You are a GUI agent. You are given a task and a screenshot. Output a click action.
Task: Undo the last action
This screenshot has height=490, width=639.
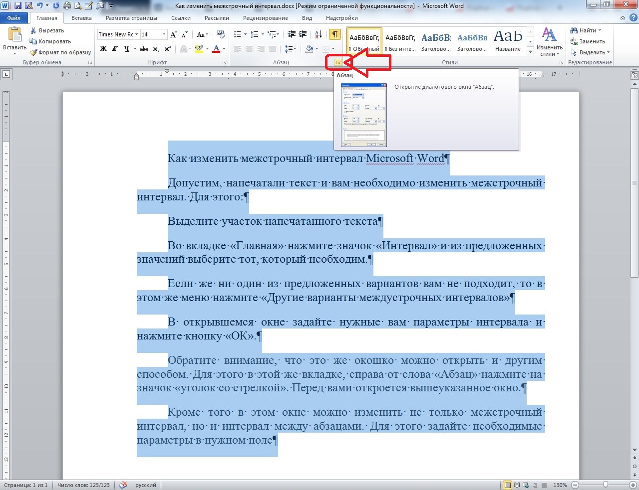coord(39,6)
